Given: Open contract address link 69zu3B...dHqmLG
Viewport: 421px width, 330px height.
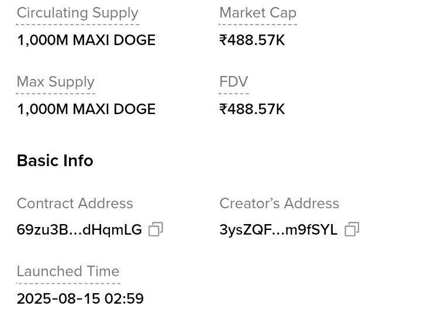Looking at the screenshot, I should click(79, 230).
